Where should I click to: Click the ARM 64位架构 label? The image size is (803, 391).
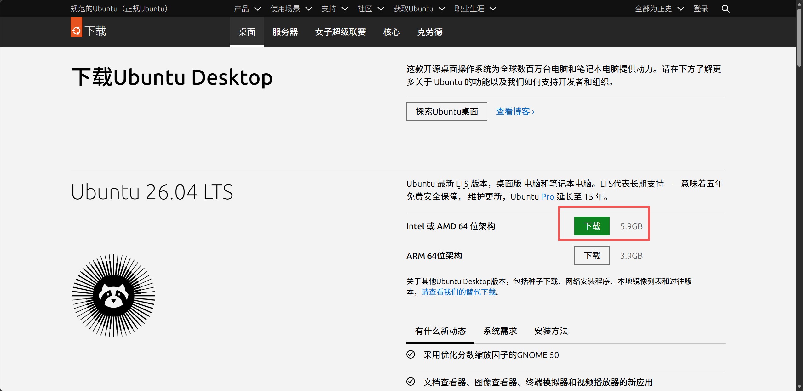click(434, 256)
